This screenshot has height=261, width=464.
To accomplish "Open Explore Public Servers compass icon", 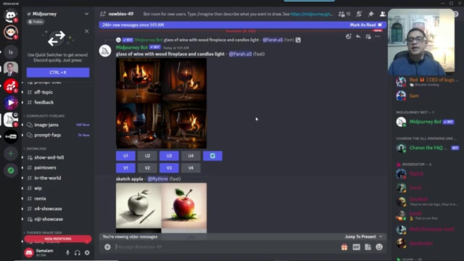I will (11, 170).
